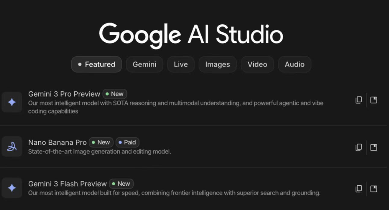Click the bookmark icon for Gemini 3 Pro Preview

(x=374, y=100)
